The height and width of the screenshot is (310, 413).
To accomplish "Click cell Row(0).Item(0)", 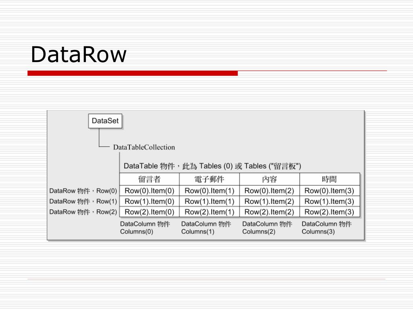I will tap(149, 191).
